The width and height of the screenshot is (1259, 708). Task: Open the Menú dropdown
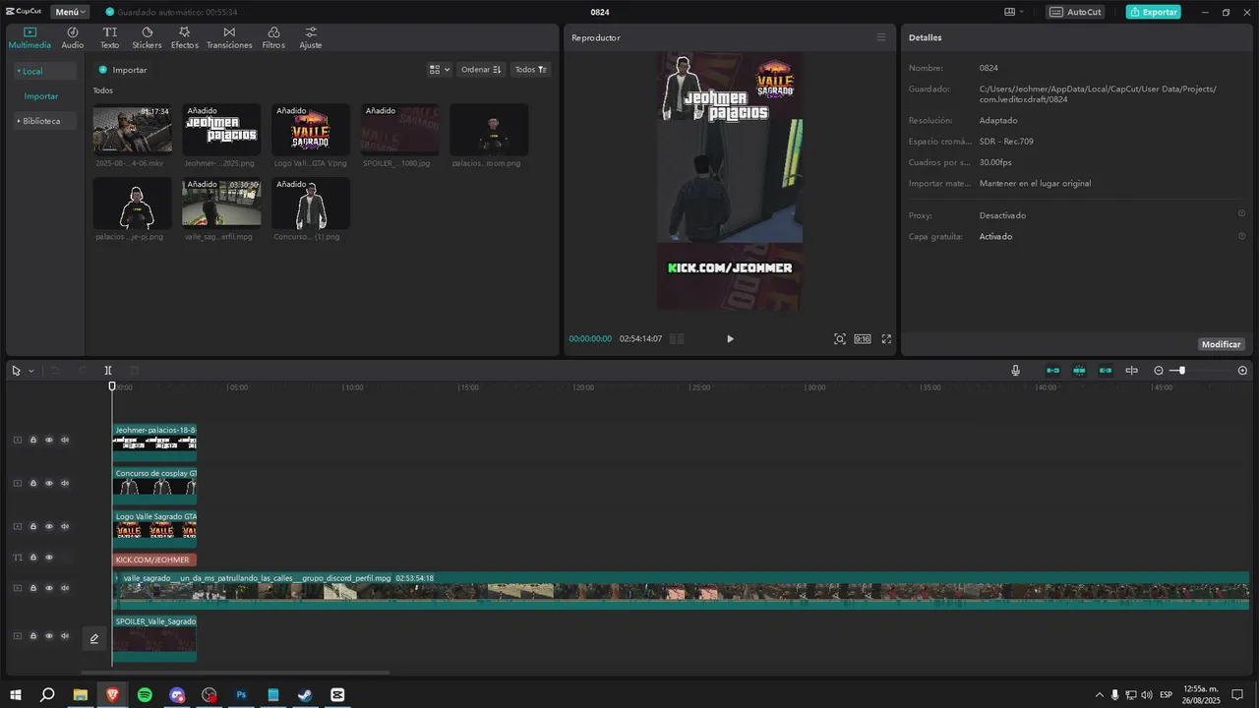[x=70, y=12]
